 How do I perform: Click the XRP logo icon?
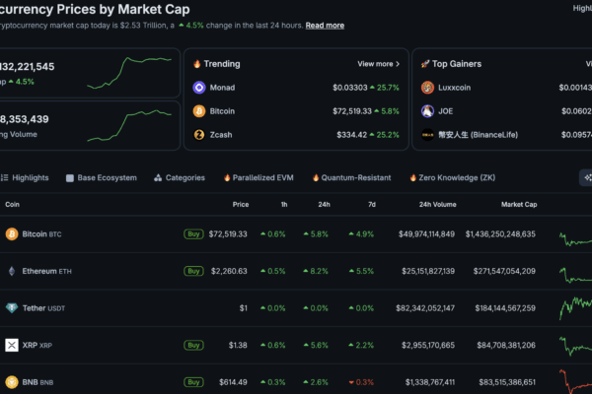[x=12, y=345]
